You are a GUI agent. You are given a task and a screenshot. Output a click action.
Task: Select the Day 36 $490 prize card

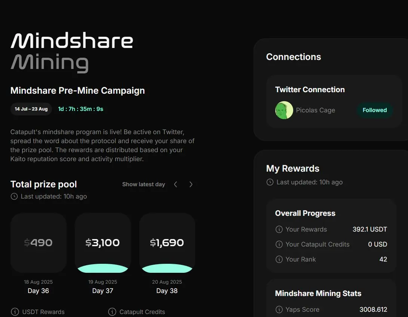pos(39,243)
